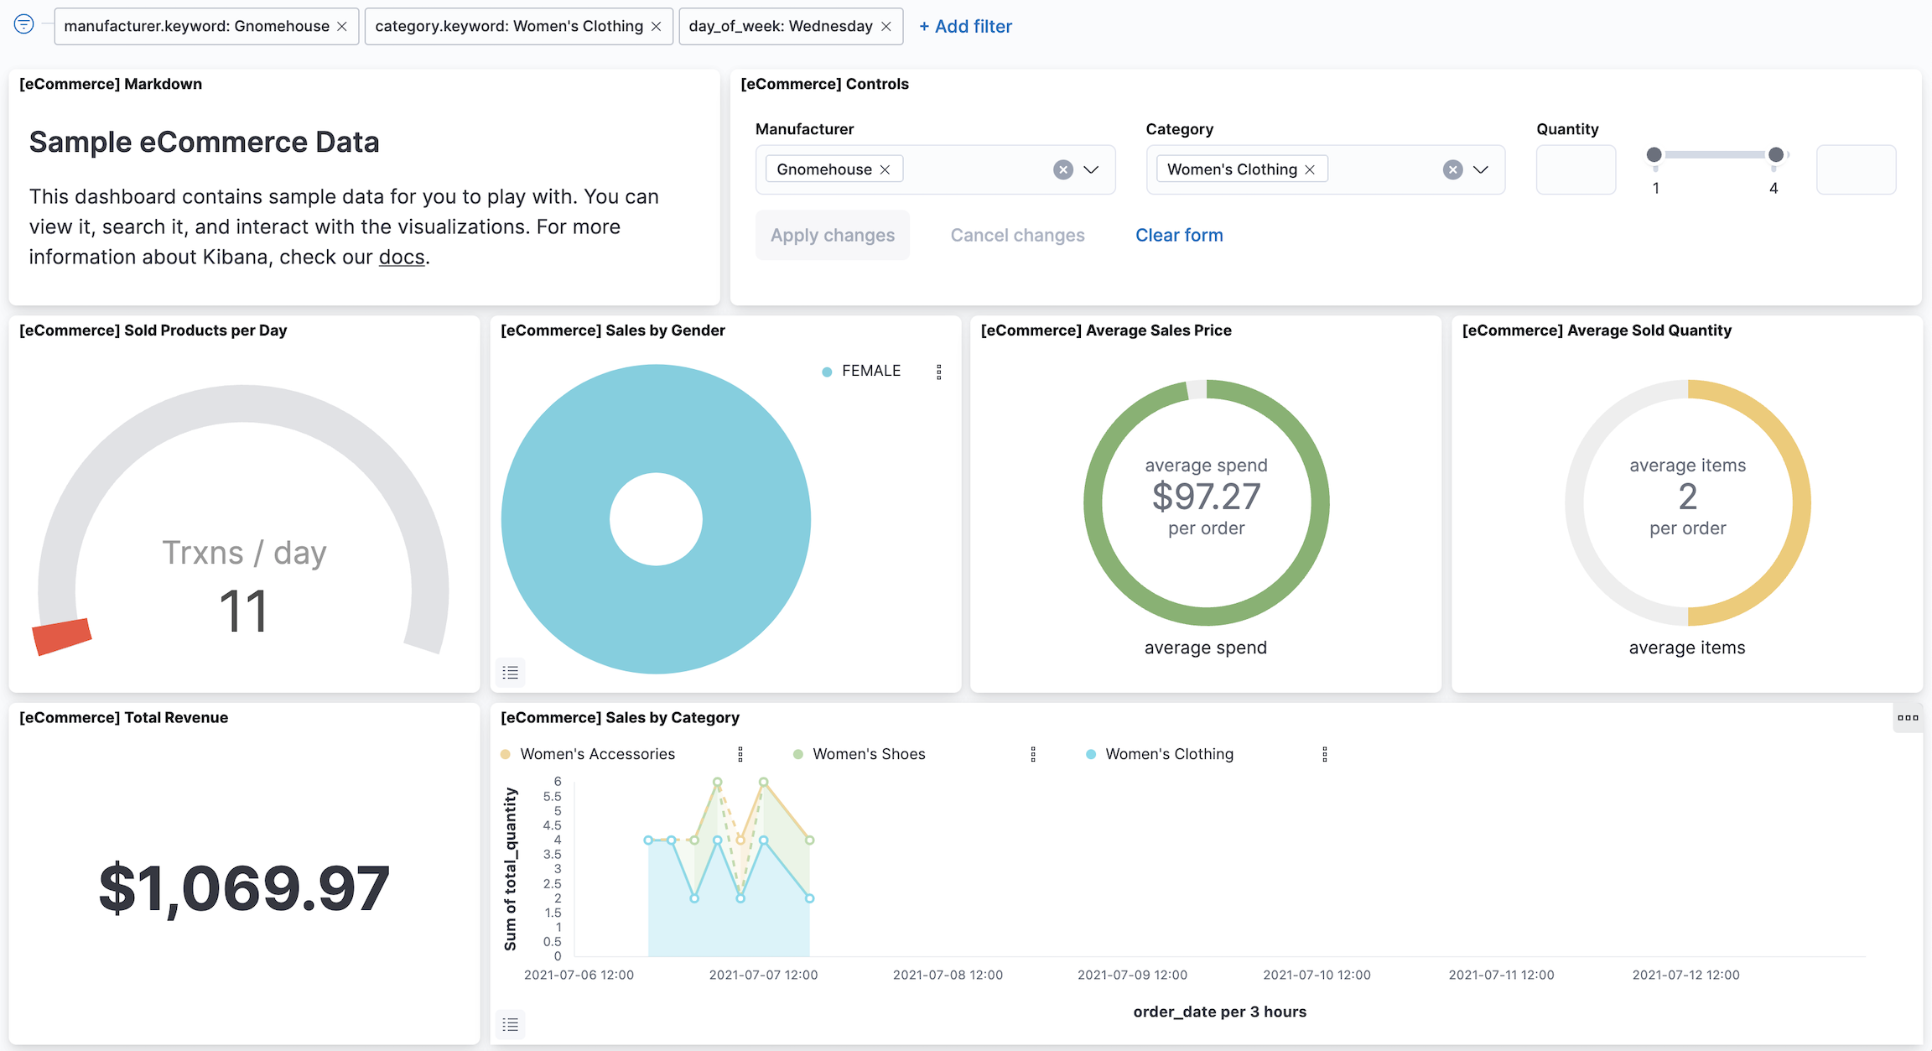Toggle legend in Sales by Category panel
This screenshot has width=1932, height=1051.
pyautogui.click(x=510, y=1024)
